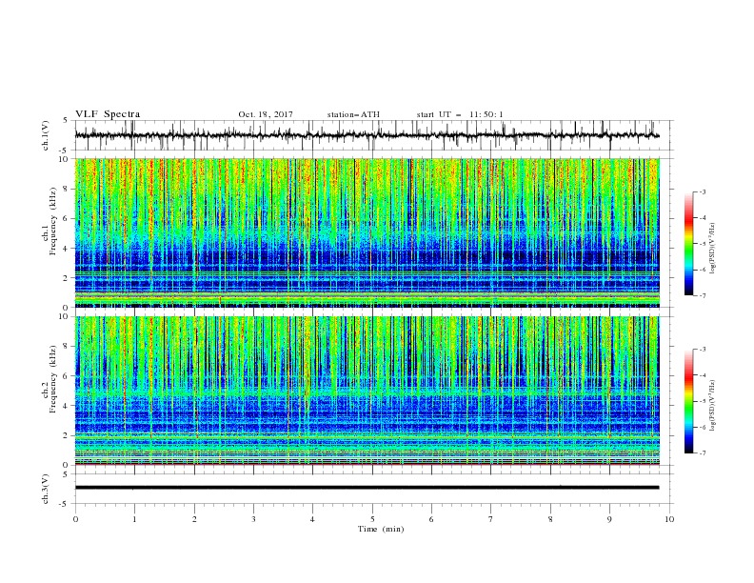Click the ch.2 spectrogram color scale bar
The height and width of the screenshot is (583, 754).
coord(689,401)
